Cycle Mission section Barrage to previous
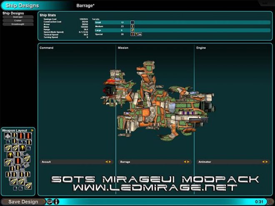The height and width of the screenshot is (206, 275). [185, 162]
